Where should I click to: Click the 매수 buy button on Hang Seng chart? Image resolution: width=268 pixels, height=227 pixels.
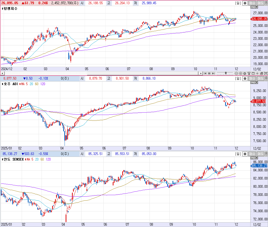(x=252, y=3)
